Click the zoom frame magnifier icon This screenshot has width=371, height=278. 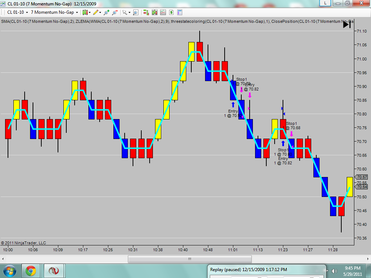click(136, 12)
